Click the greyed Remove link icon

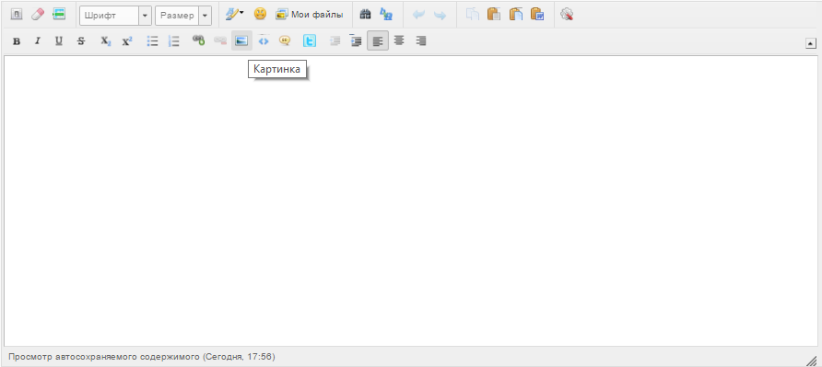(x=219, y=40)
